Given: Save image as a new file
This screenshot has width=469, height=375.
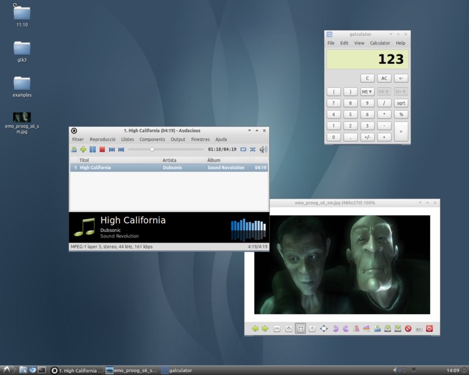Looking at the screenshot, I should click(398, 329).
